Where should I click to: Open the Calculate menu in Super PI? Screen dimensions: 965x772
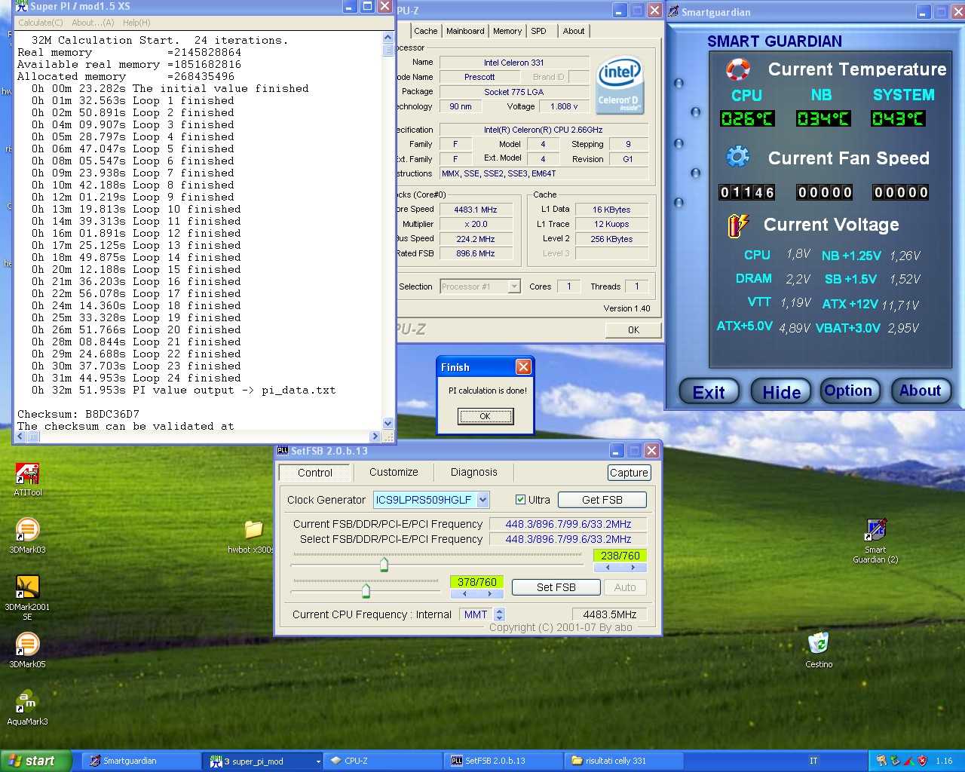41,23
